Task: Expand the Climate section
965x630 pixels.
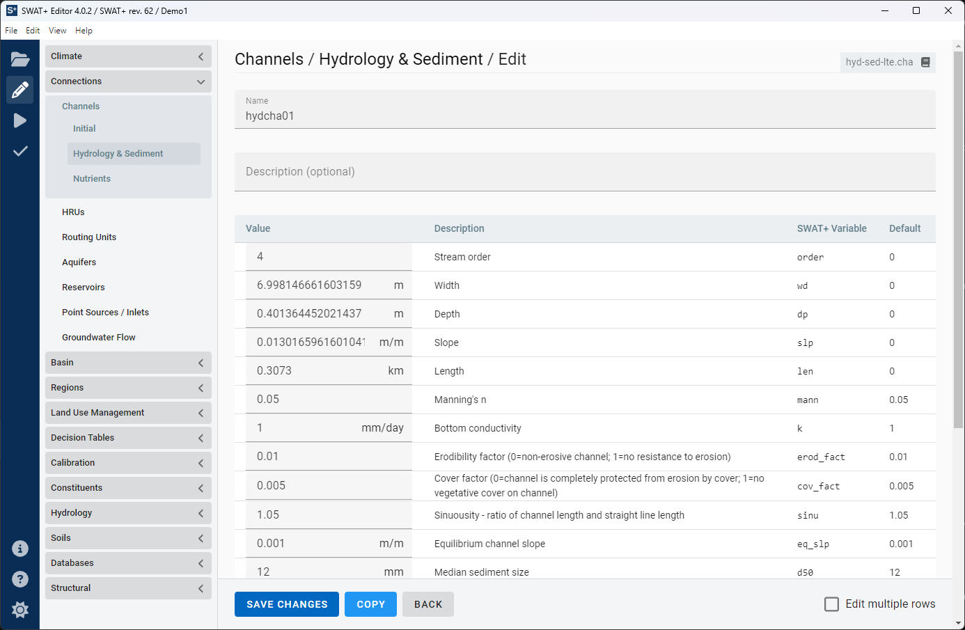Action: (128, 56)
